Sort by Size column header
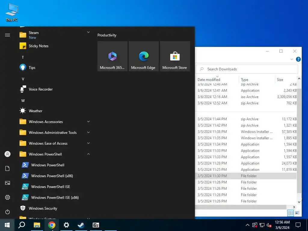The height and width of the screenshot is (231, 308). 286,79
